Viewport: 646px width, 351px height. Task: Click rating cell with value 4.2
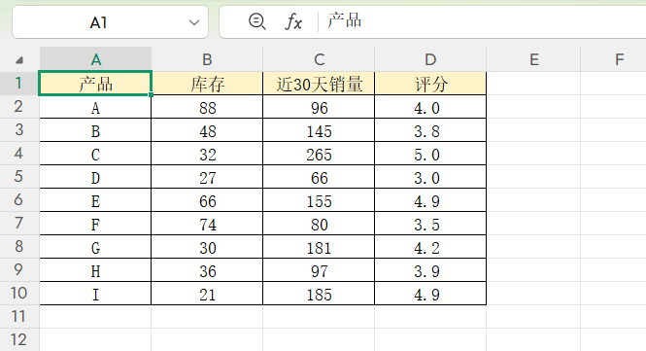(x=430, y=247)
